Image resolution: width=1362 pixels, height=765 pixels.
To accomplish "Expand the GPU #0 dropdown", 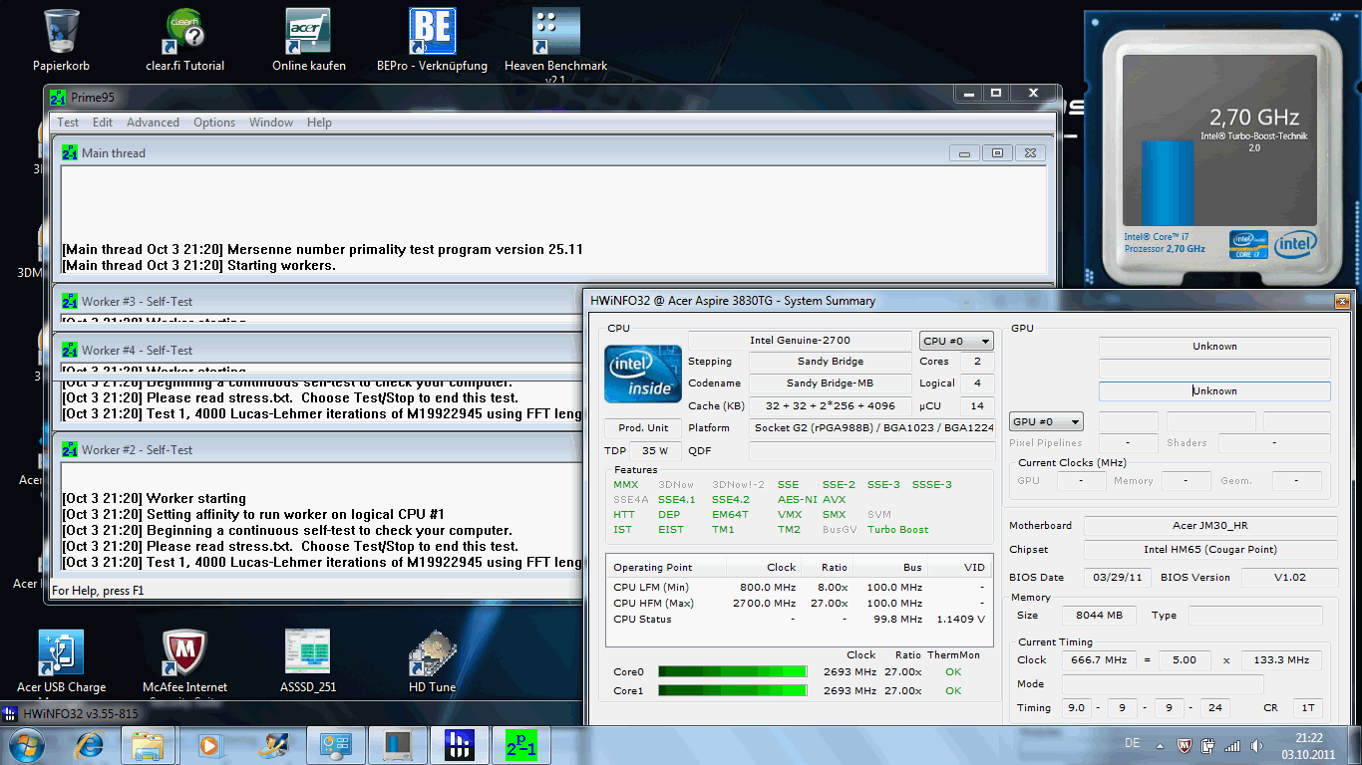I will pyautogui.click(x=1047, y=421).
